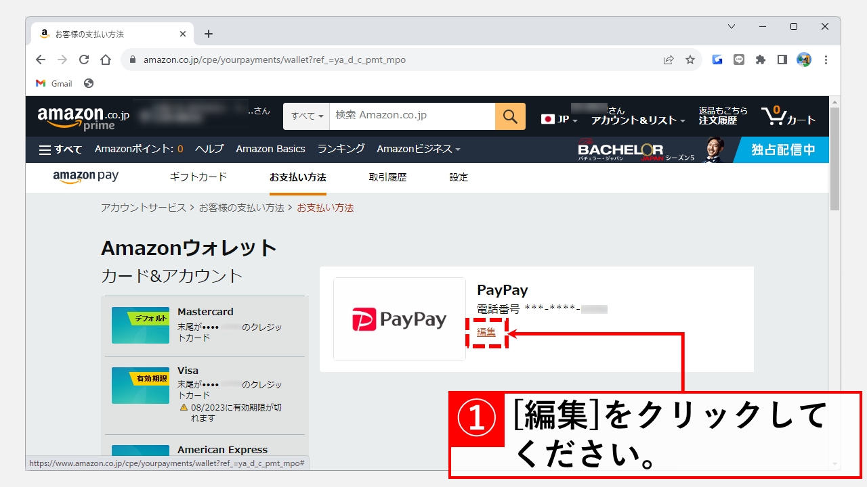867x487 pixels.
Task: Expand the アカウント&リスト dropdown
Action: click(x=637, y=119)
